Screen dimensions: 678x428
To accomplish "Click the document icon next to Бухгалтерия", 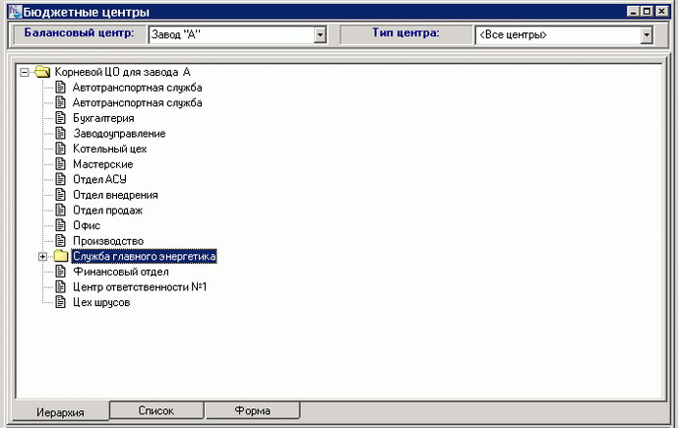I will tap(61, 118).
